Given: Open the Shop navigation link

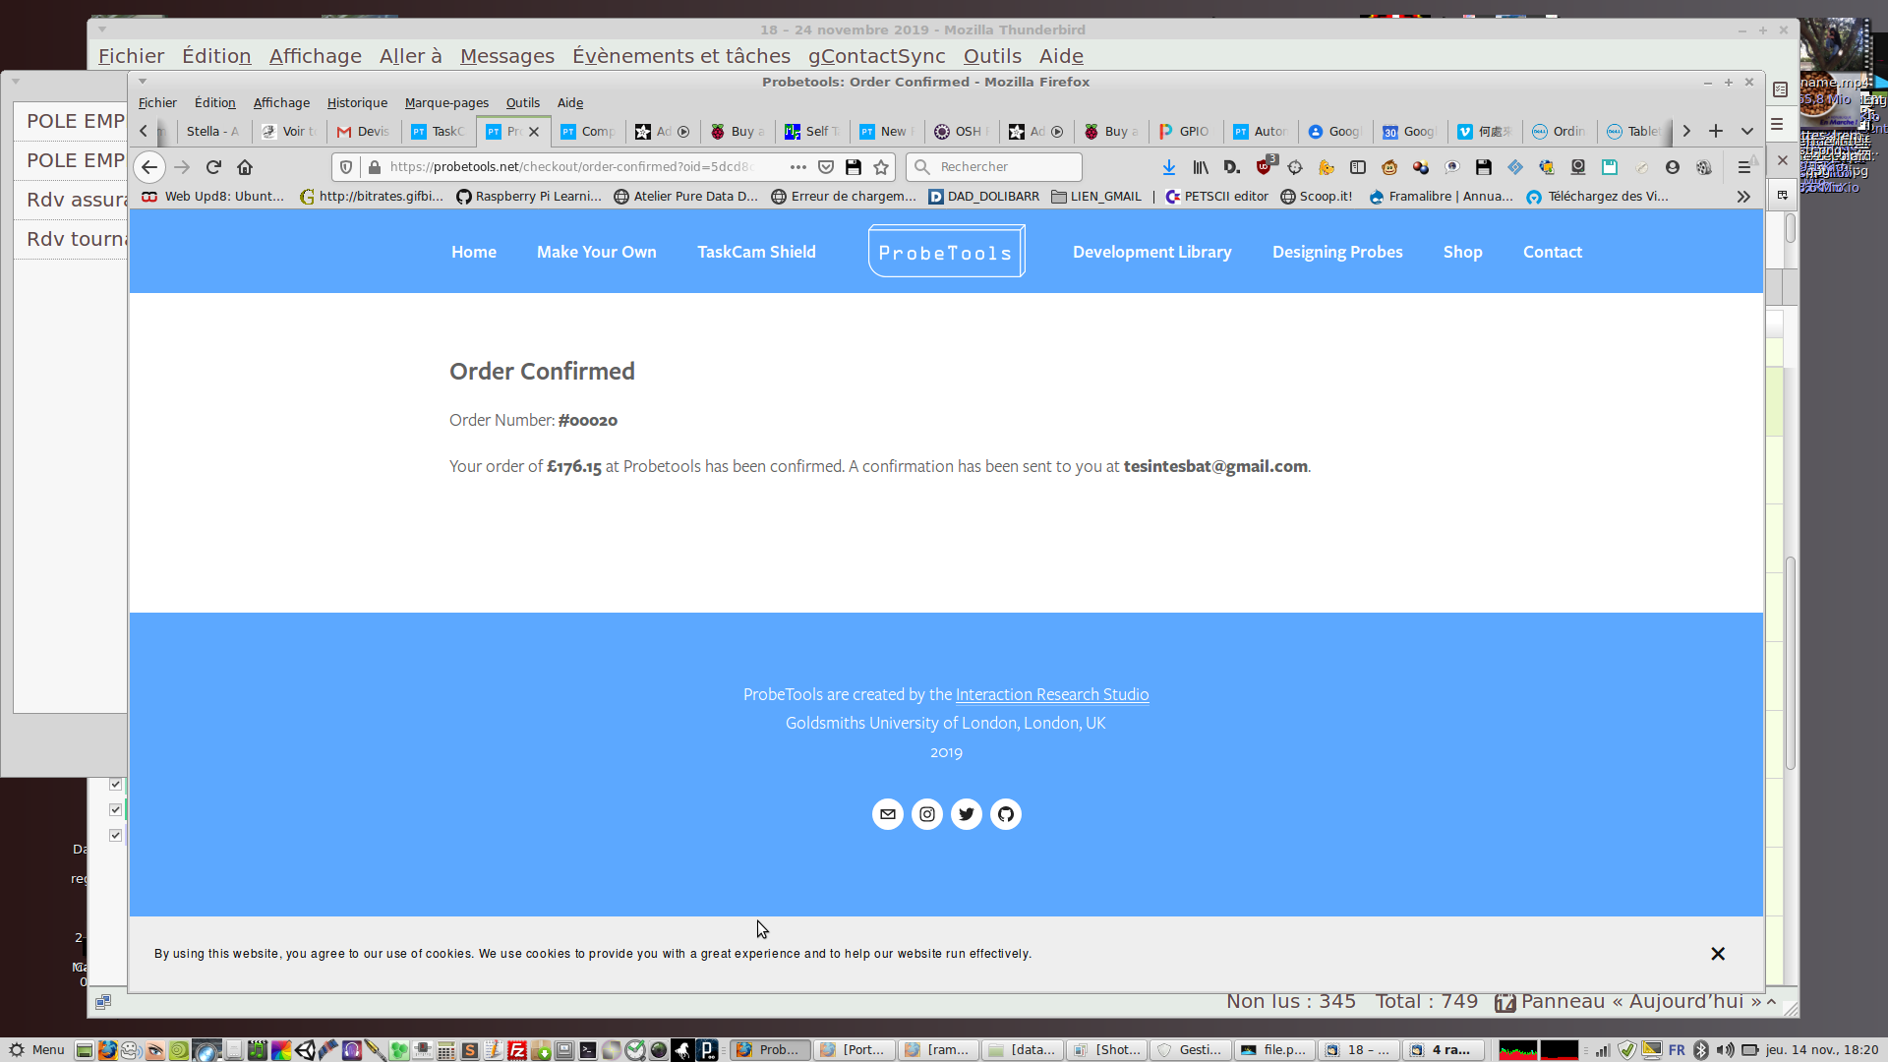Looking at the screenshot, I should [1462, 252].
